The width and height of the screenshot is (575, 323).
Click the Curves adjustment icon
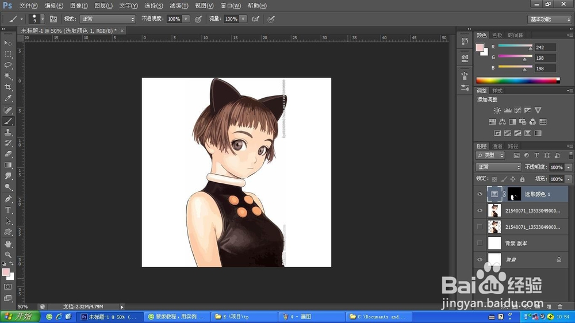tap(517, 110)
